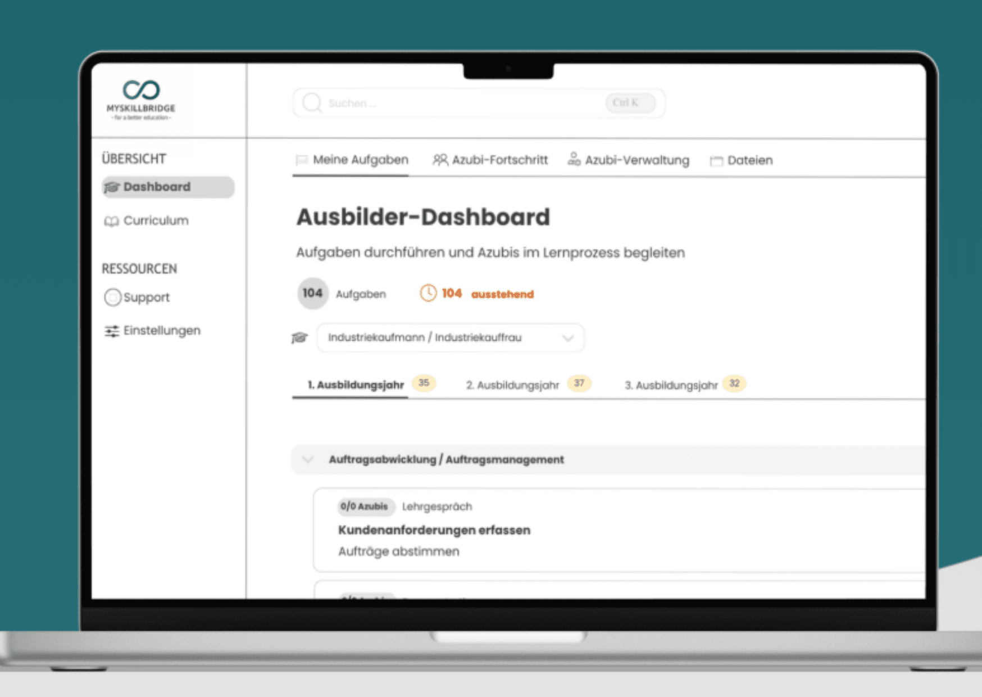Viewport: 982px width, 697px height.
Task: Click the Aufträge abstimmen text
Action: (x=399, y=551)
